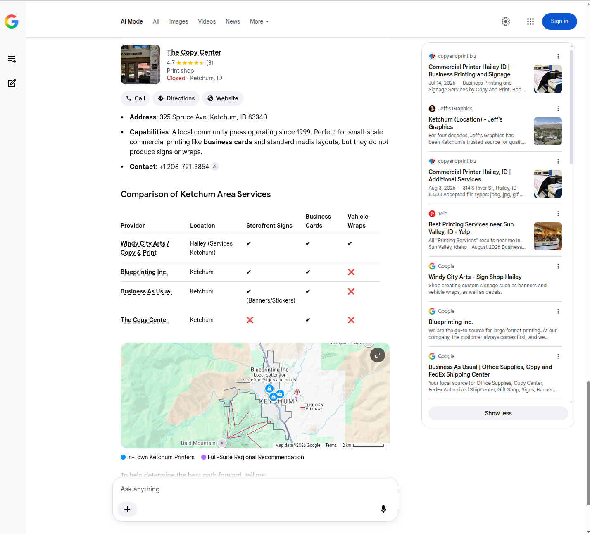Open Windy City Arts / Copy & Print link
This screenshot has height=534, width=590.
(145, 248)
